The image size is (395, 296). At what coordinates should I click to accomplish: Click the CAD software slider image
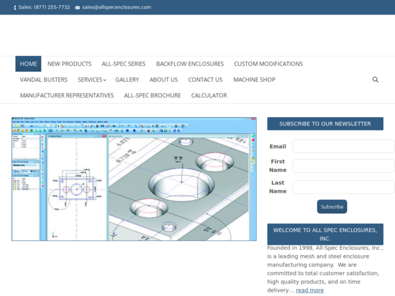click(x=134, y=179)
